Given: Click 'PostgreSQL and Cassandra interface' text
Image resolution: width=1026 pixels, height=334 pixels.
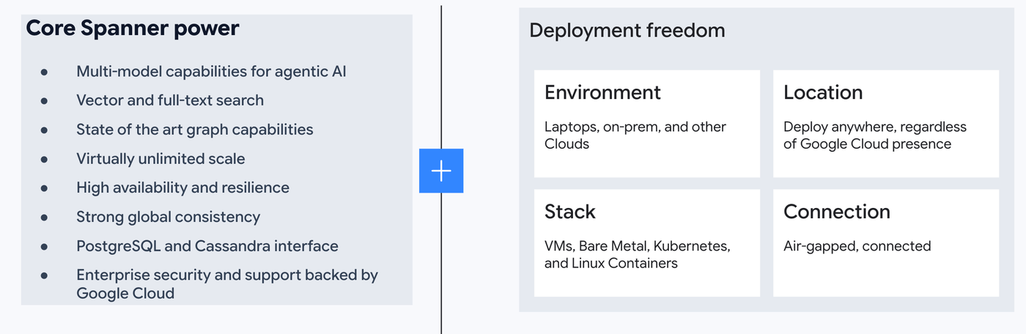Looking at the screenshot, I should click(207, 246).
